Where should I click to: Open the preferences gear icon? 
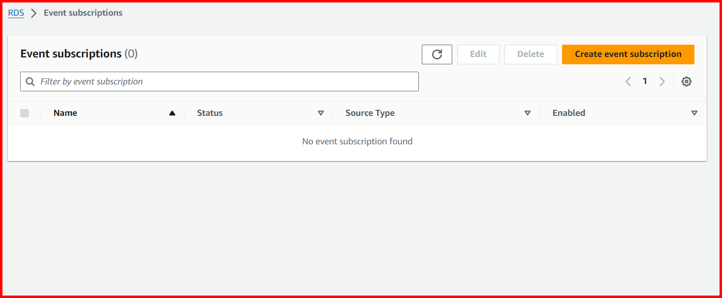click(x=686, y=81)
